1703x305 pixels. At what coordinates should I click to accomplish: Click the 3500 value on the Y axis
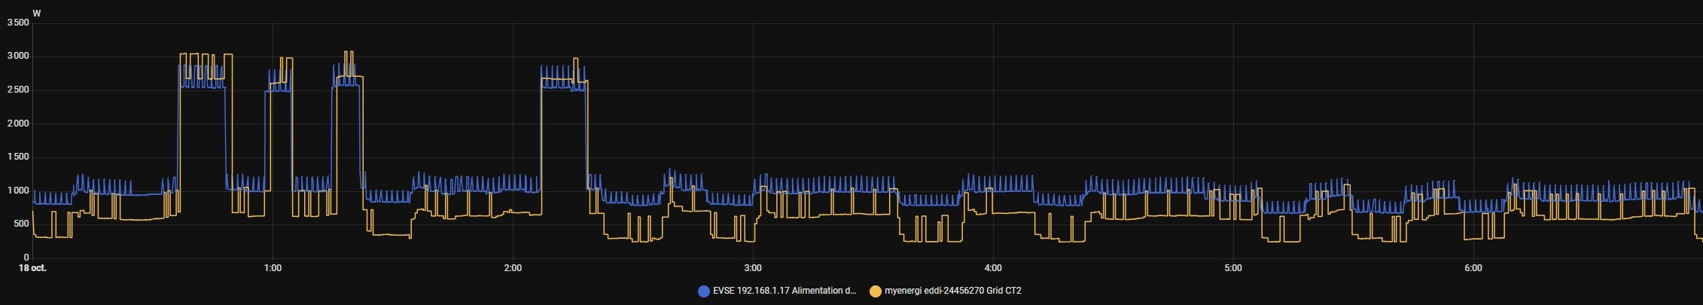(x=17, y=23)
